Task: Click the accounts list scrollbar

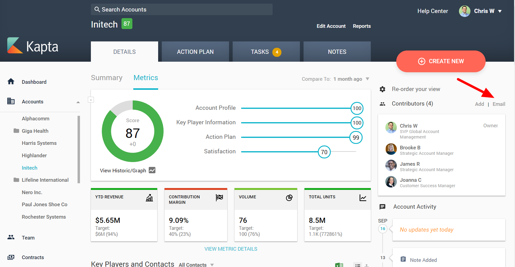Action: (79, 149)
